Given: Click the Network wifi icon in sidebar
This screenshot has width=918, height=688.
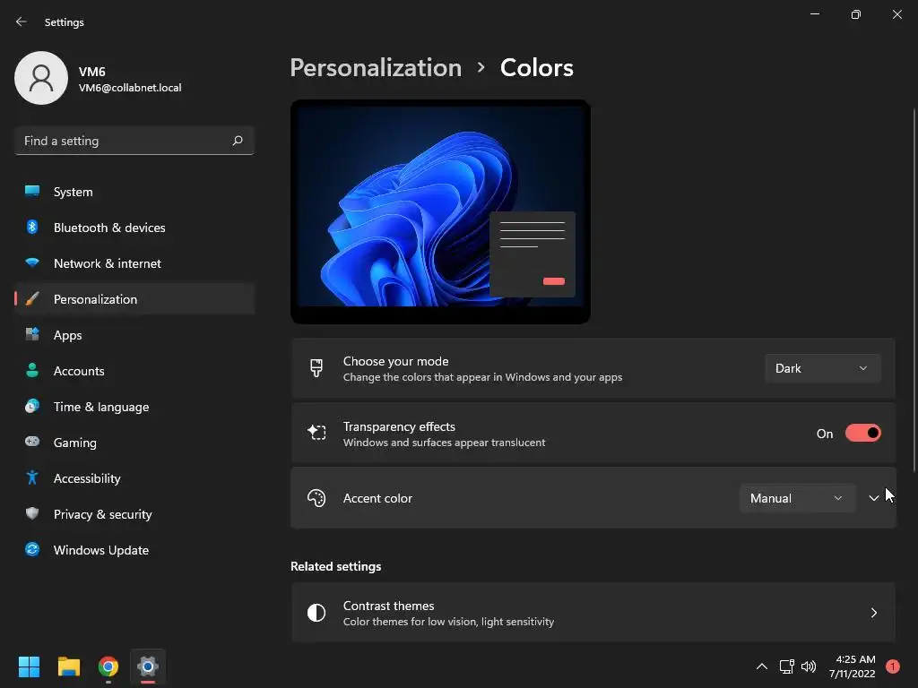Looking at the screenshot, I should [x=32, y=262].
